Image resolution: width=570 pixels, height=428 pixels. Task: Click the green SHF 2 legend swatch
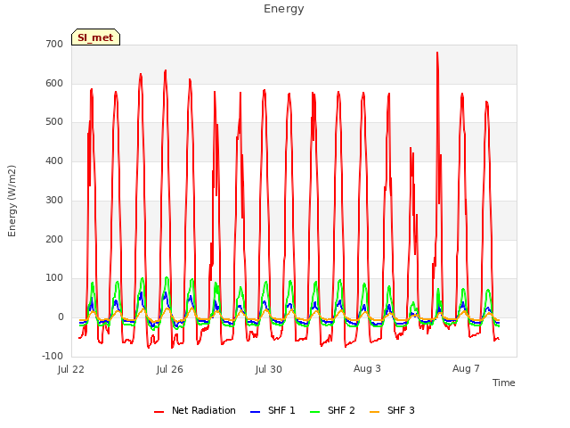[x=314, y=412]
